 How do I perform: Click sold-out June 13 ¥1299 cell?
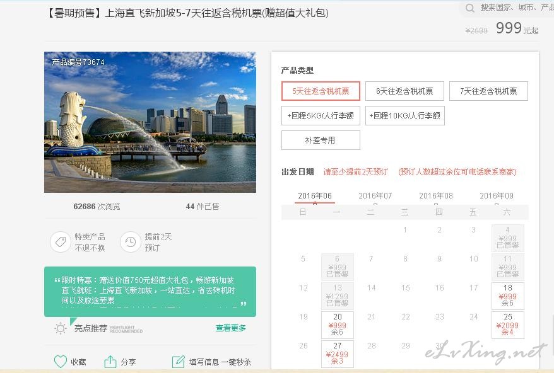[x=338, y=296]
